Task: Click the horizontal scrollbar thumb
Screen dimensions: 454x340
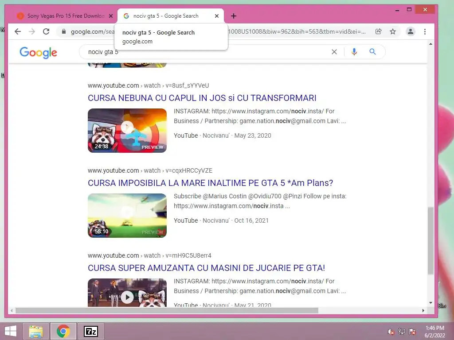Action: [x=167, y=310]
